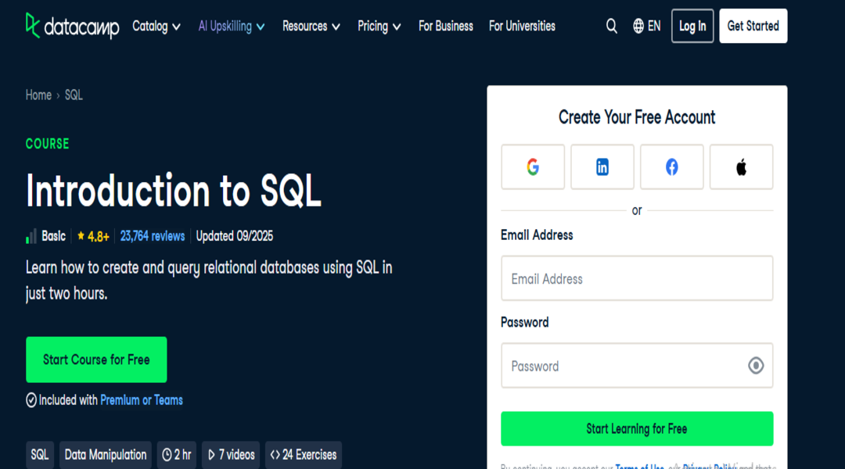Image resolution: width=845 pixels, height=469 pixels.
Task: Open the 23,764 reviews link
Action: tap(152, 236)
